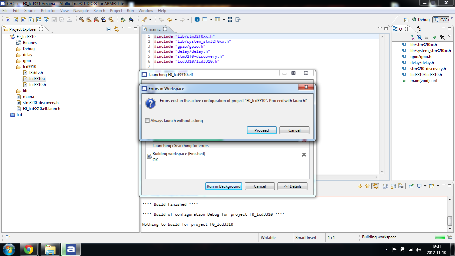
Task: Open the Back navigation history dropdown
Action: point(176,20)
